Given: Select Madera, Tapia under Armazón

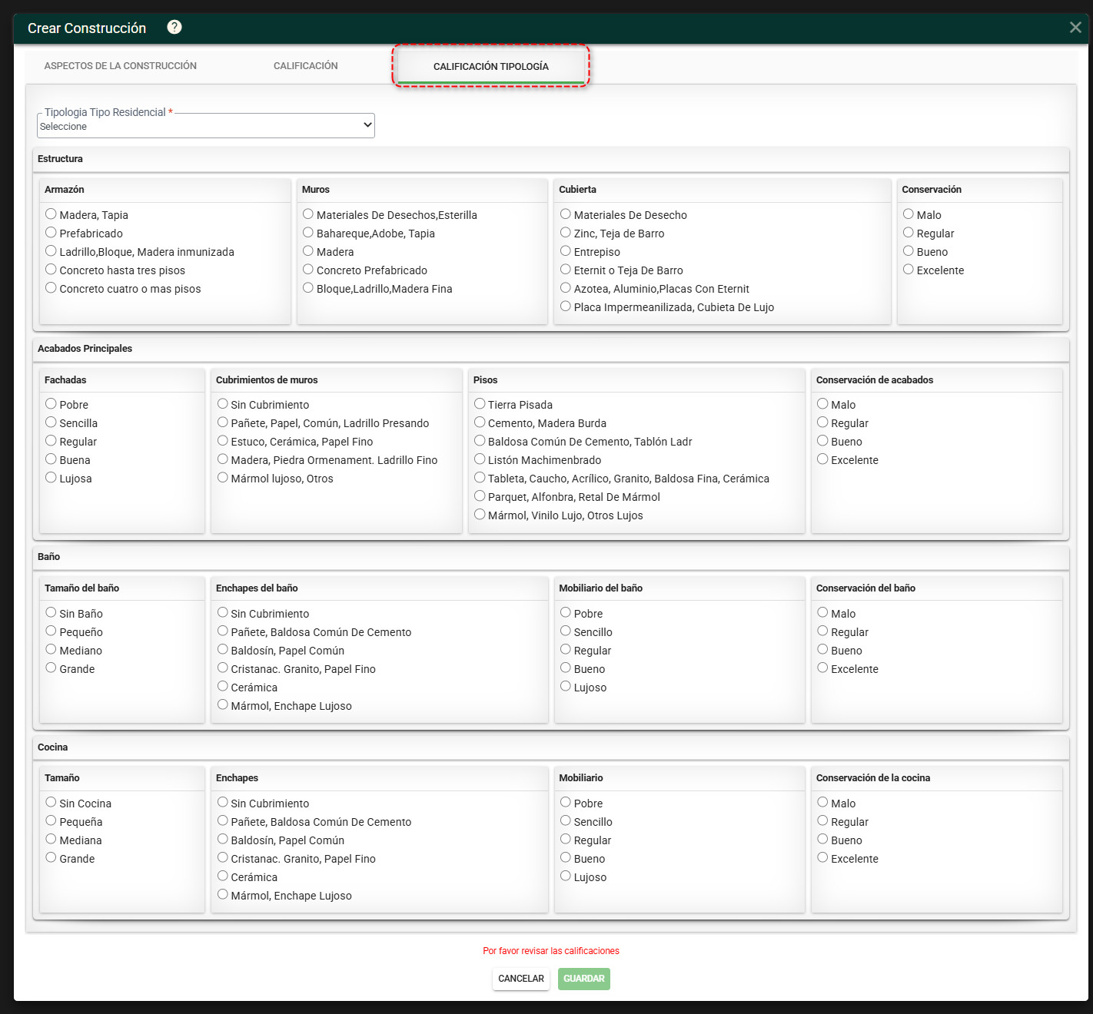Looking at the screenshot, I should click(x=51, y=214).
